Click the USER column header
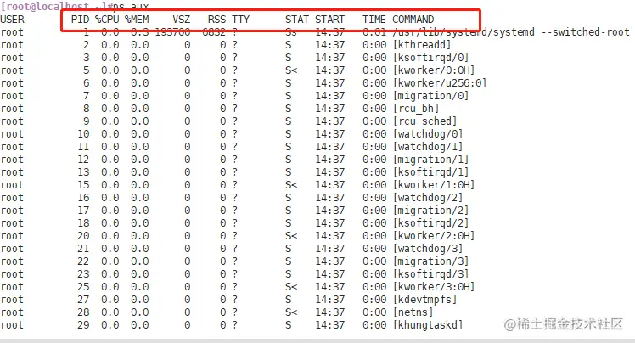The height and width of the screenshot is (343, 635). click(x=12, y=20)
